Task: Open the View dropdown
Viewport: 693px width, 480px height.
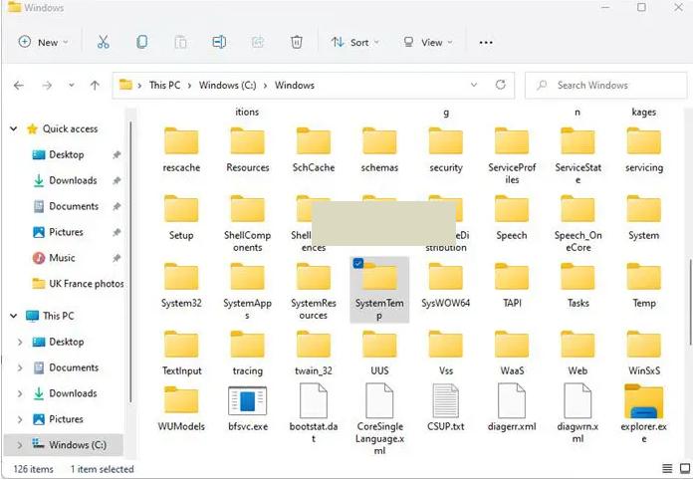Action: click(427, 43)
